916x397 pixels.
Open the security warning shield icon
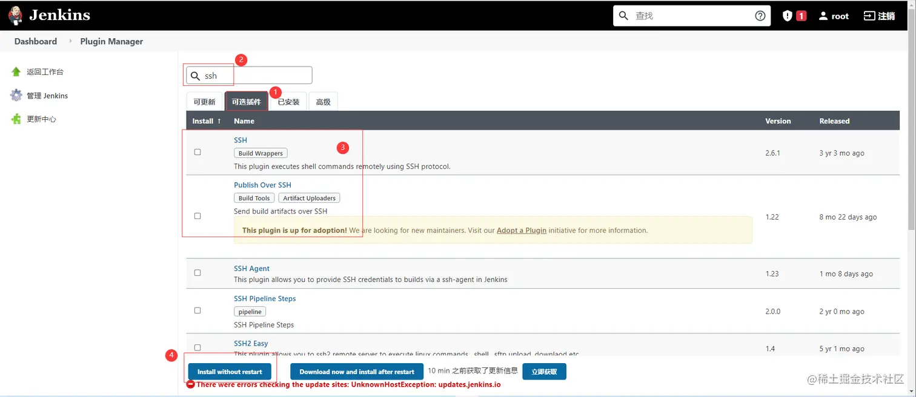(x=787, y=16)
